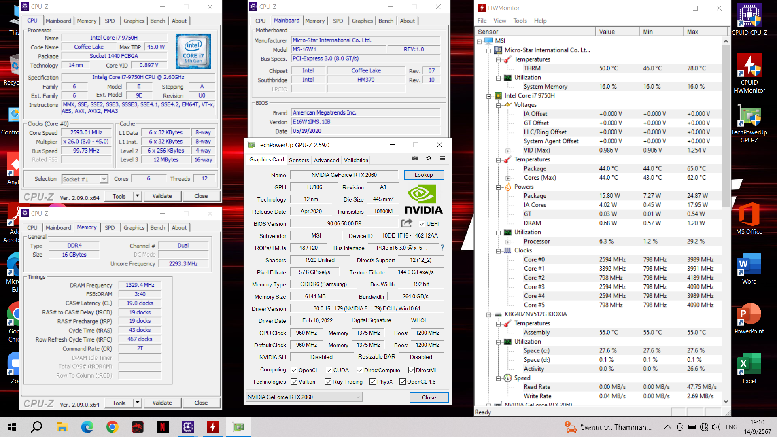The image size is (777, 437).
Task: Open File Explorer from taskbar
Action: (x=62, y=427)
